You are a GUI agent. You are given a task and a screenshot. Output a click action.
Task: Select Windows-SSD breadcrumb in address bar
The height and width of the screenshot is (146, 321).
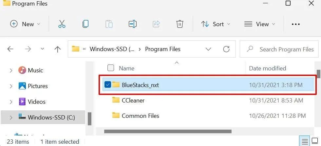point(112,49)
